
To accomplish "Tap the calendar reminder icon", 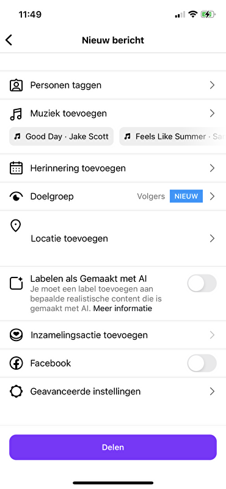I will point(16,169).
